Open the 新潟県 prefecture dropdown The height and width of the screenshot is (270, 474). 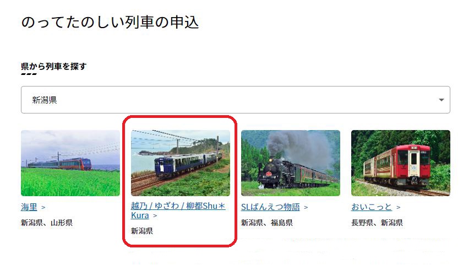pyautogui.click(x=235, y=100)
